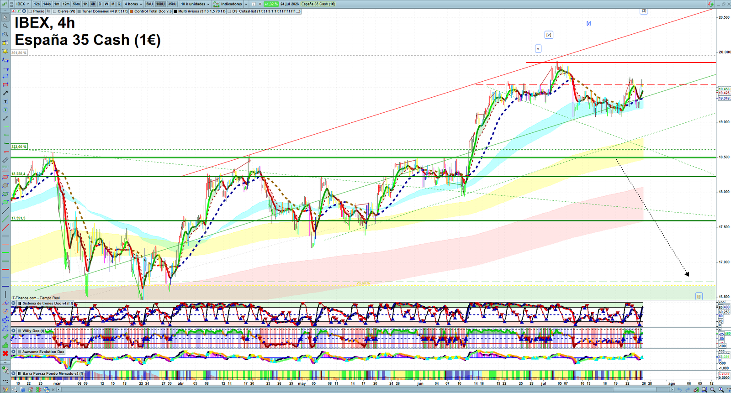Select the 4h timeframe
731x393 pixels.
point(93,4)
